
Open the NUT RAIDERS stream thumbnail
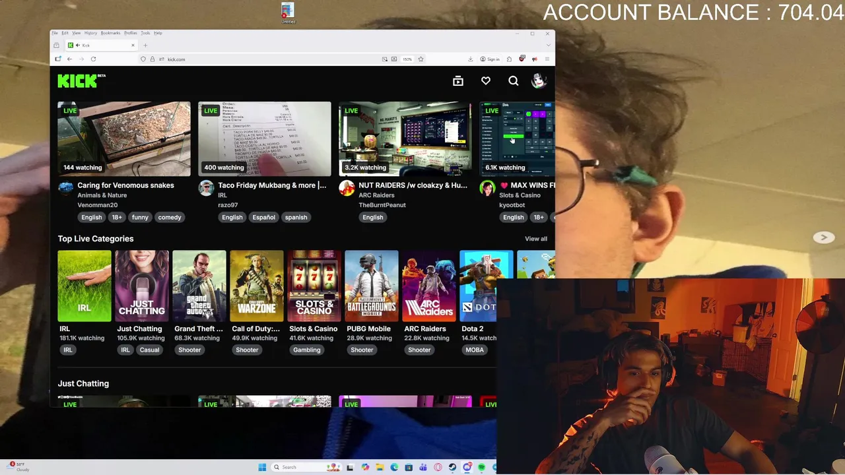click(405, 139)
